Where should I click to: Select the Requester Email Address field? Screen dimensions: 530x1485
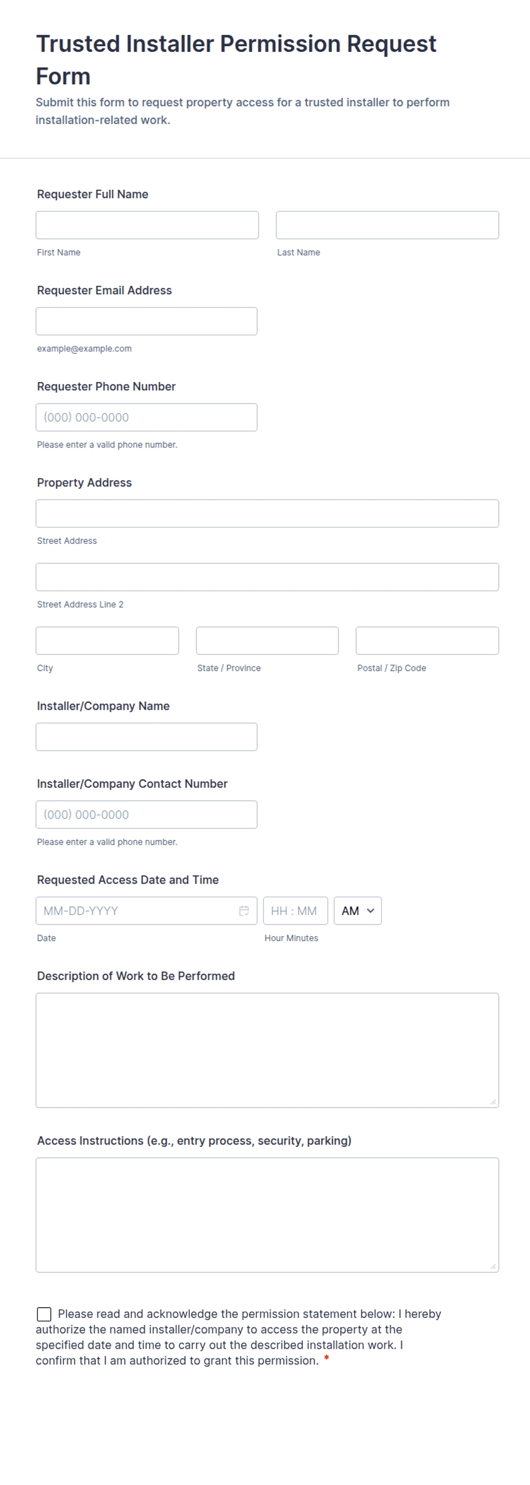click(146, 321)
